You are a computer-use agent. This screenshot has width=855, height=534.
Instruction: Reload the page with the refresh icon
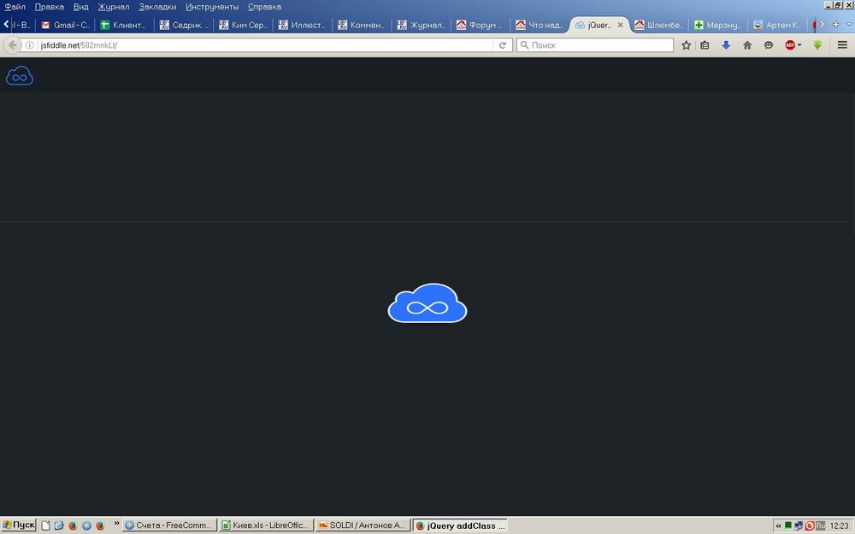[503, 45]
